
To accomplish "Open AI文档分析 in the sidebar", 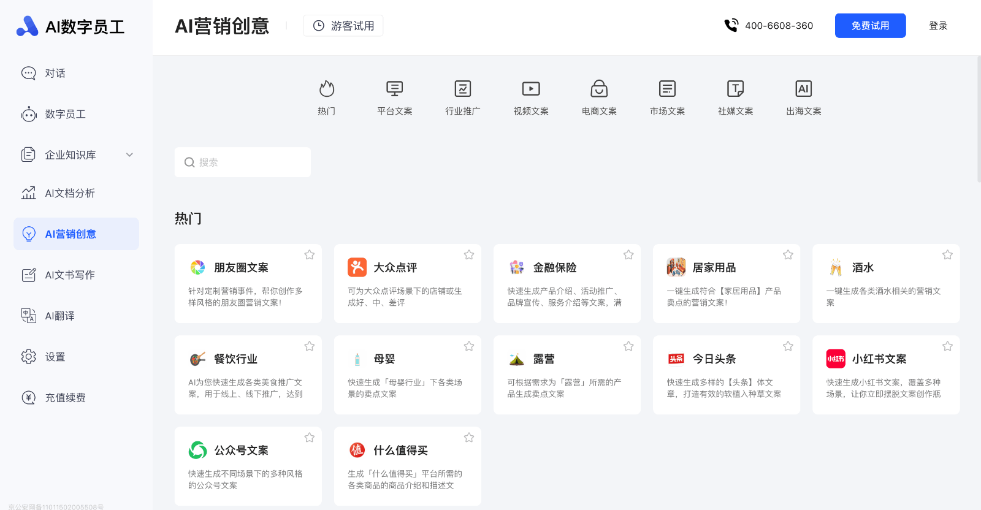I will 76,193.
